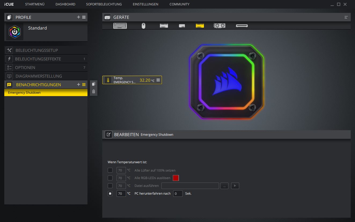Enable 'Alle Lüfter auf 100% setzen' checkbox
This screenshot has height=222, width=355.
click(x=110, y=170)
